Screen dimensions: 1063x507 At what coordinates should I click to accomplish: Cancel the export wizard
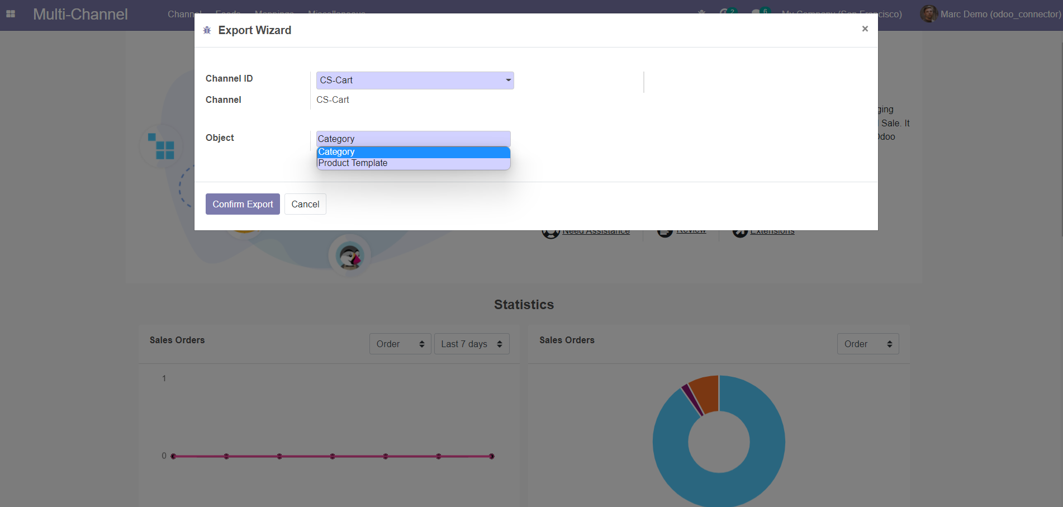point(305,204)
